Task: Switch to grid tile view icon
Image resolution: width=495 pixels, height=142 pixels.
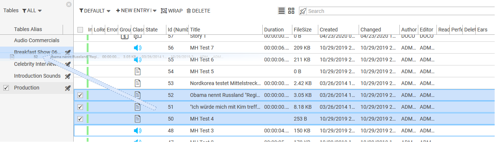Action: [291, 11]
